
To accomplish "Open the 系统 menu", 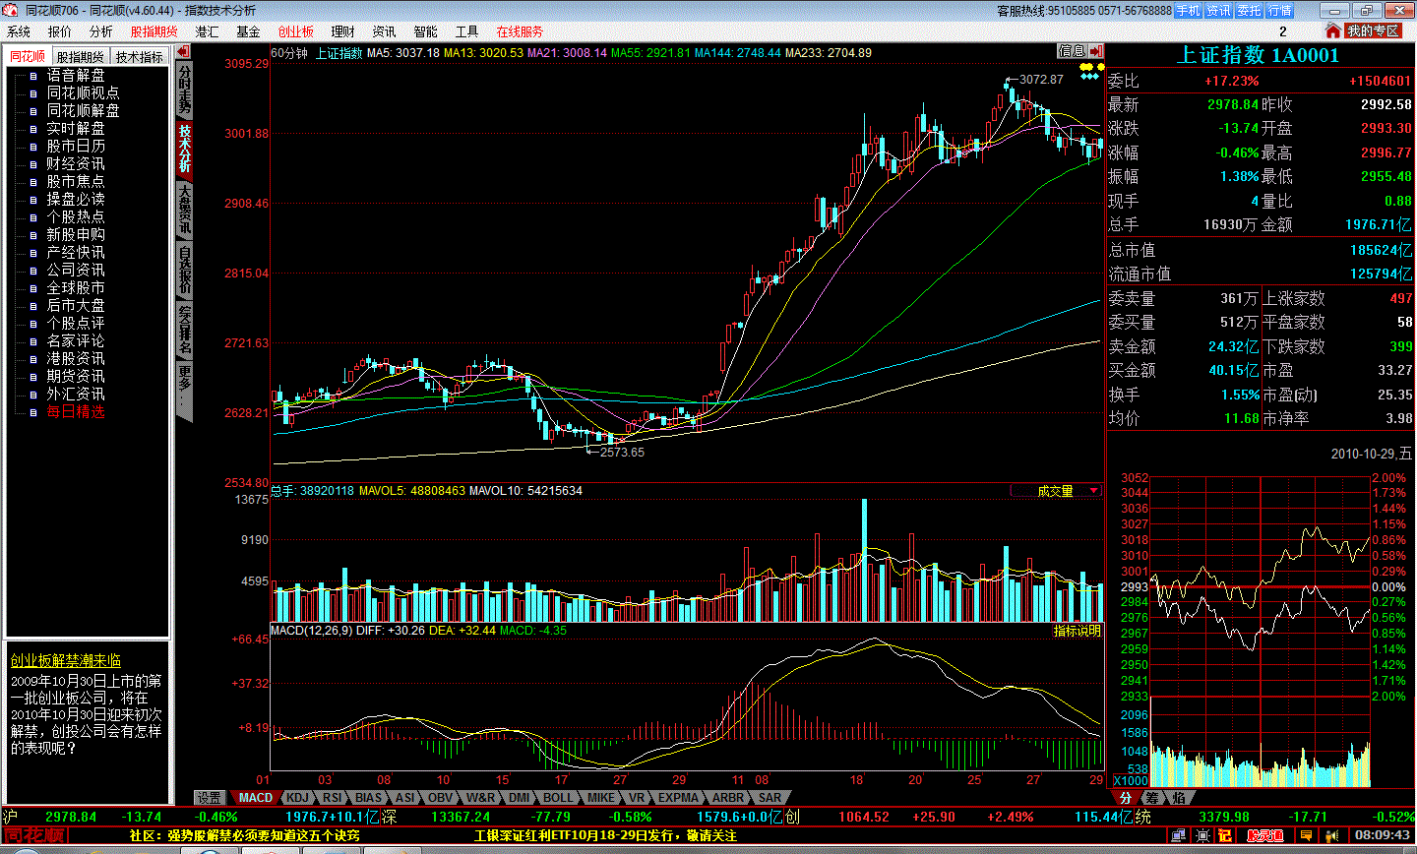I will click(19, 31).
